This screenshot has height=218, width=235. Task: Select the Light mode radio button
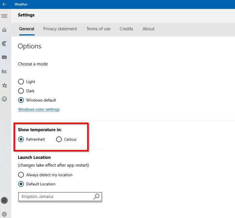click(21, 82)
